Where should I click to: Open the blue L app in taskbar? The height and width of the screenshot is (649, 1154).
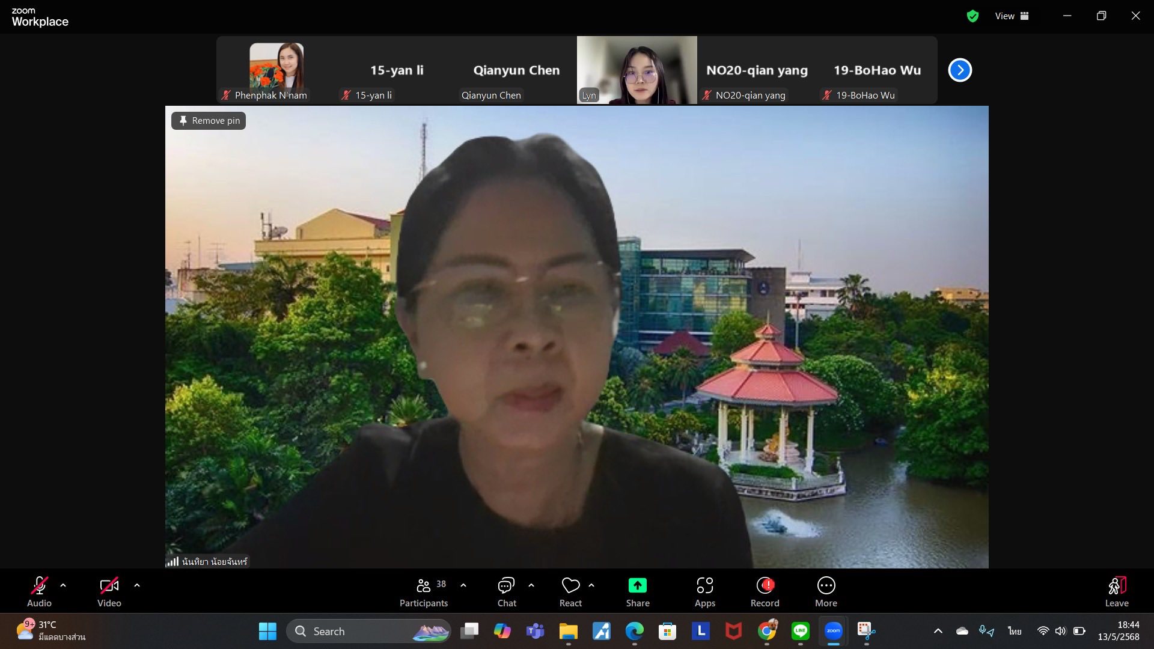click(701, 631)
